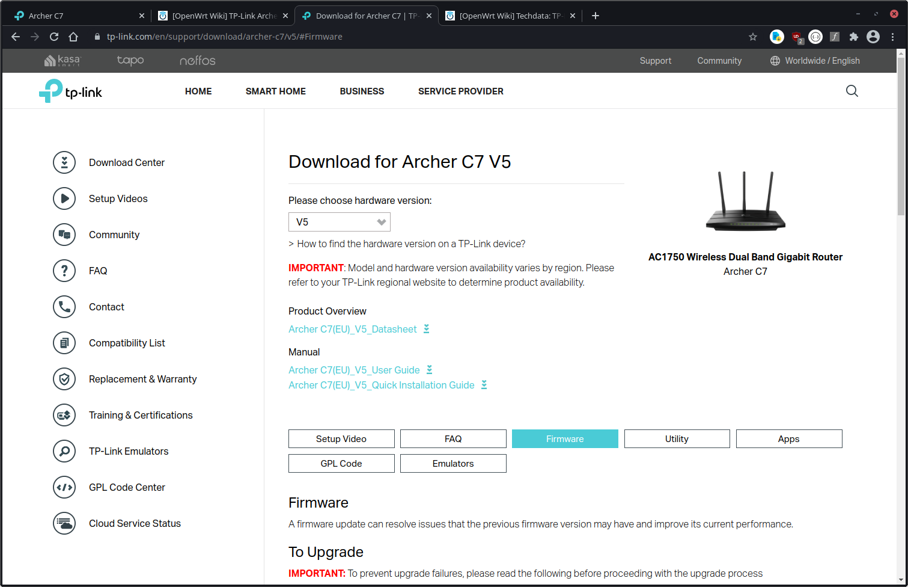Open the browser Extensions puzzle icon
The height and width of the screenshot is (587, 908).
[x=853, y=37]
